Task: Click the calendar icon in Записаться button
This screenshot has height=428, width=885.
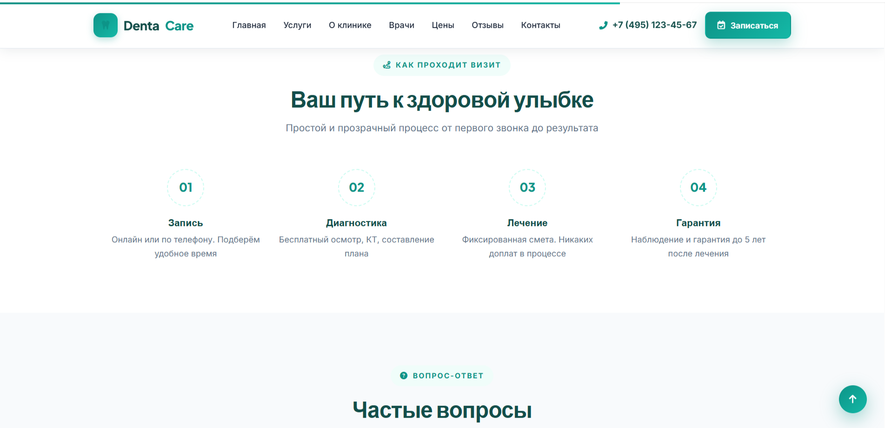Action: (x=721, y=25)
